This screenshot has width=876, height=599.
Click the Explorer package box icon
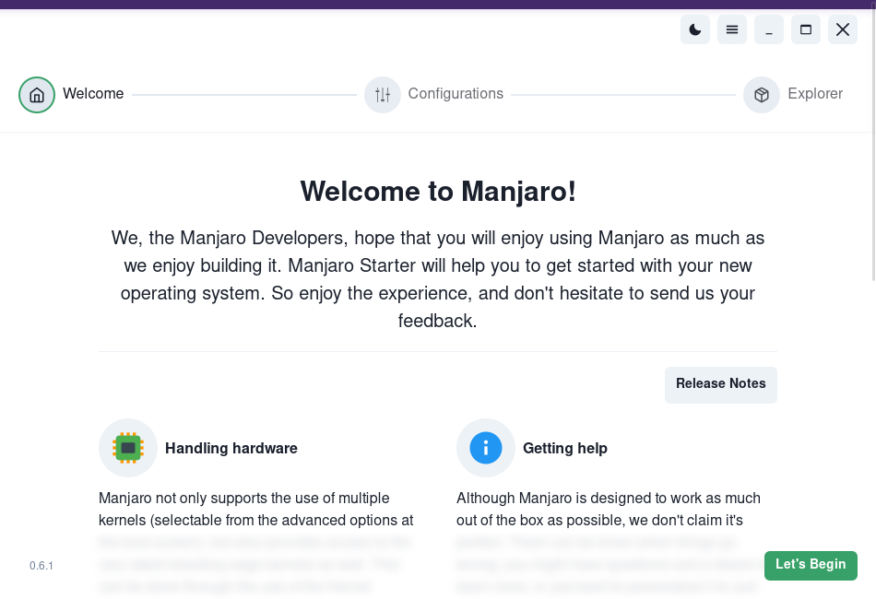click(762, 95)
